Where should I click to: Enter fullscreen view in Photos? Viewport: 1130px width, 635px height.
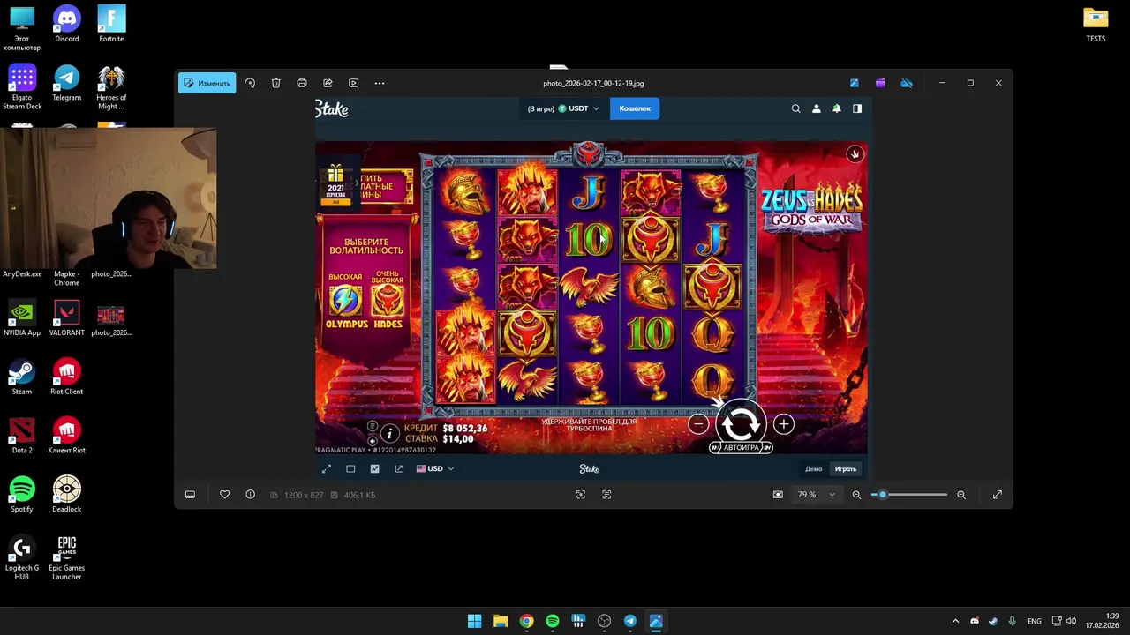coord(998,495)
